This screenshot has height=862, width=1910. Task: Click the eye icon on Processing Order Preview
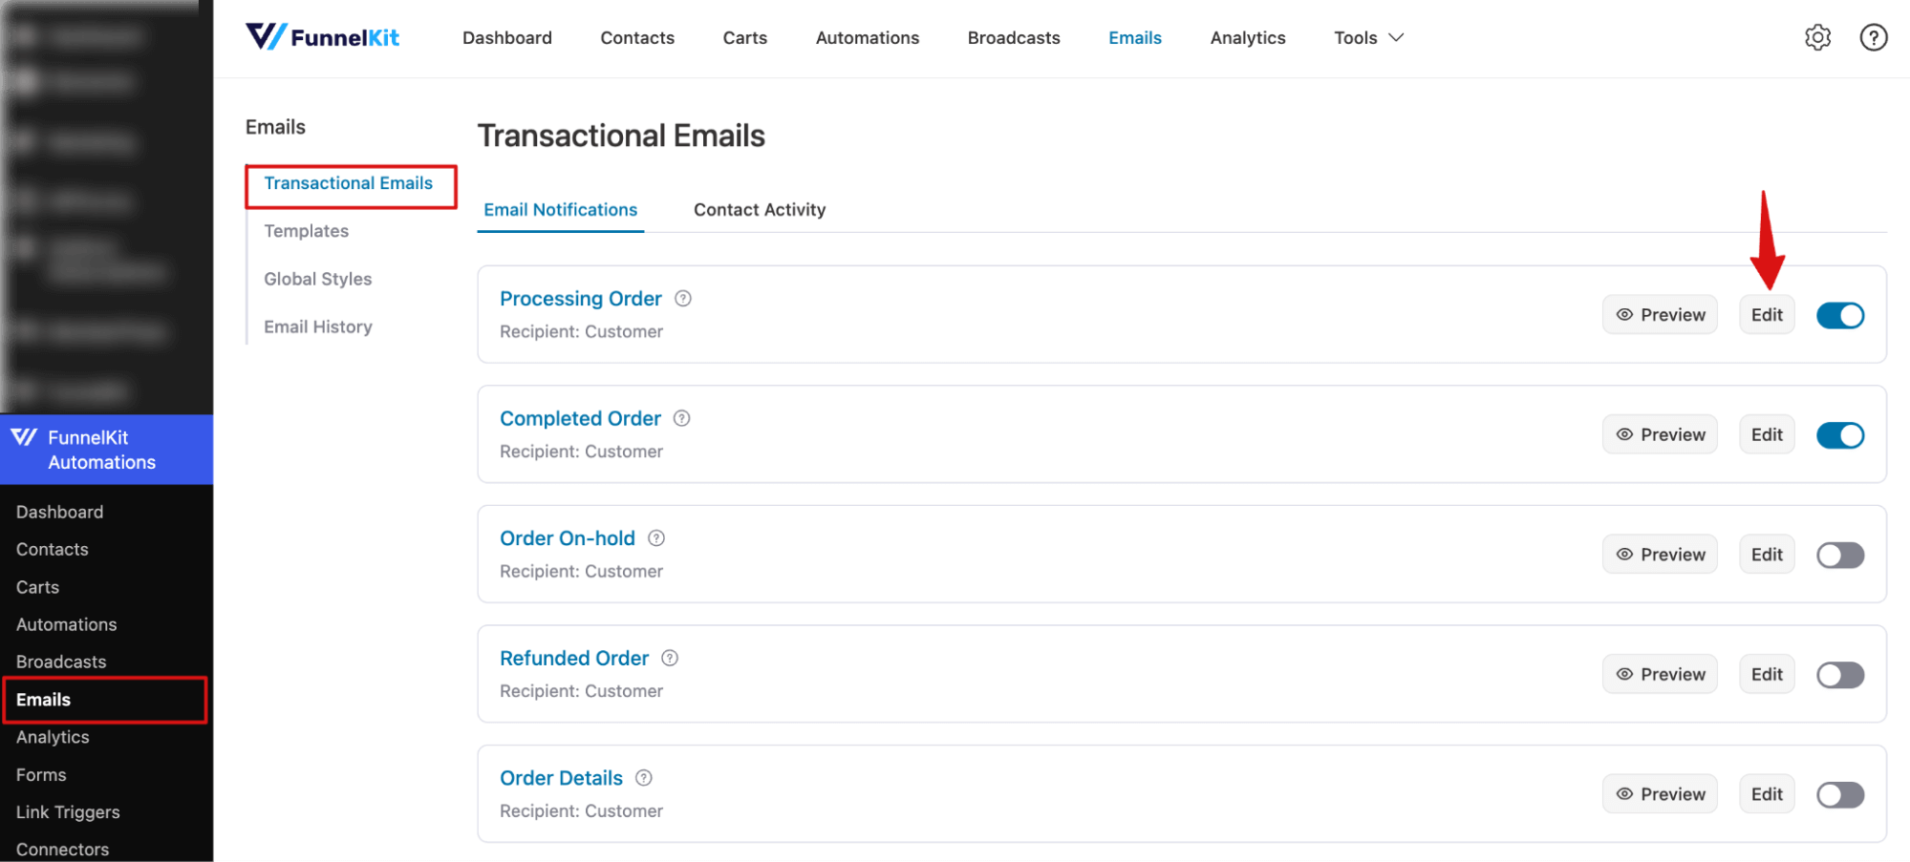click(x=1624, y=314)
